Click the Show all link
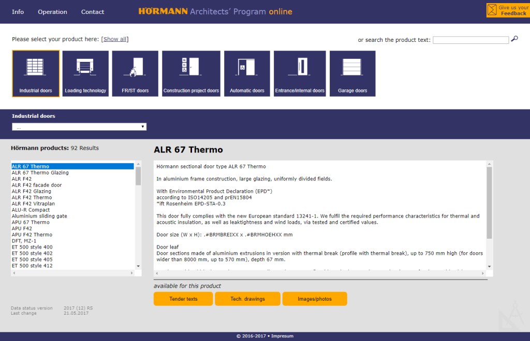 coord(115,39)
